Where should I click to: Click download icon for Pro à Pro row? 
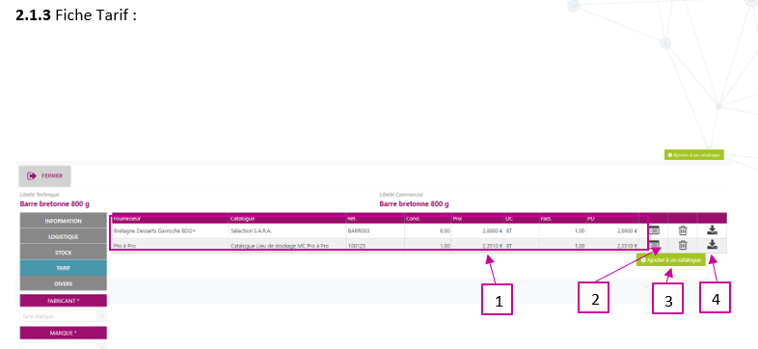pyautogui.click(x=712, y=245)
